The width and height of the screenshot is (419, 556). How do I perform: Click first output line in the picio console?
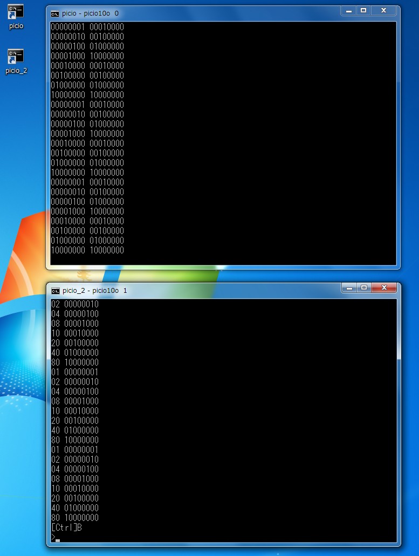(87, 27)
